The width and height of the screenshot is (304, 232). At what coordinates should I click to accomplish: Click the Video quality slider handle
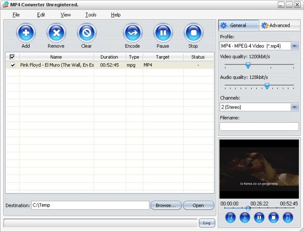pyautogui.click(x=248, y=65)
